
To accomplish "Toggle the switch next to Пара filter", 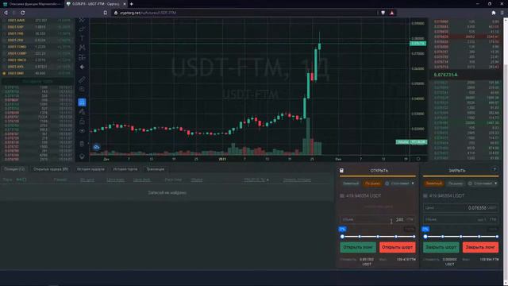I will (x=21, y=180).
